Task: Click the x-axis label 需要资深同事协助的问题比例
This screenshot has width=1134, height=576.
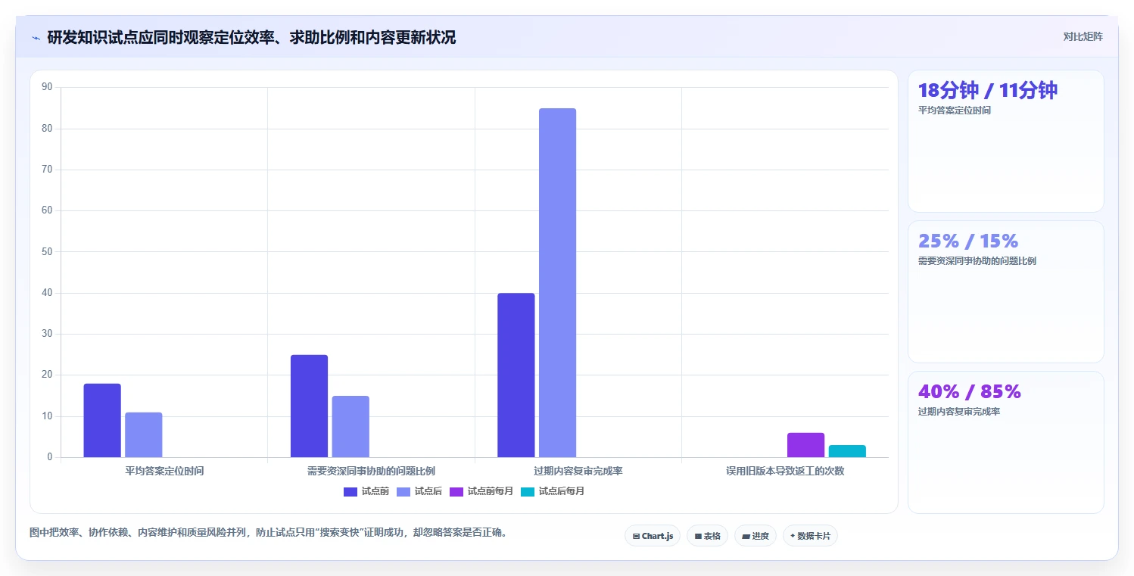Action: [x=371, y=471]
